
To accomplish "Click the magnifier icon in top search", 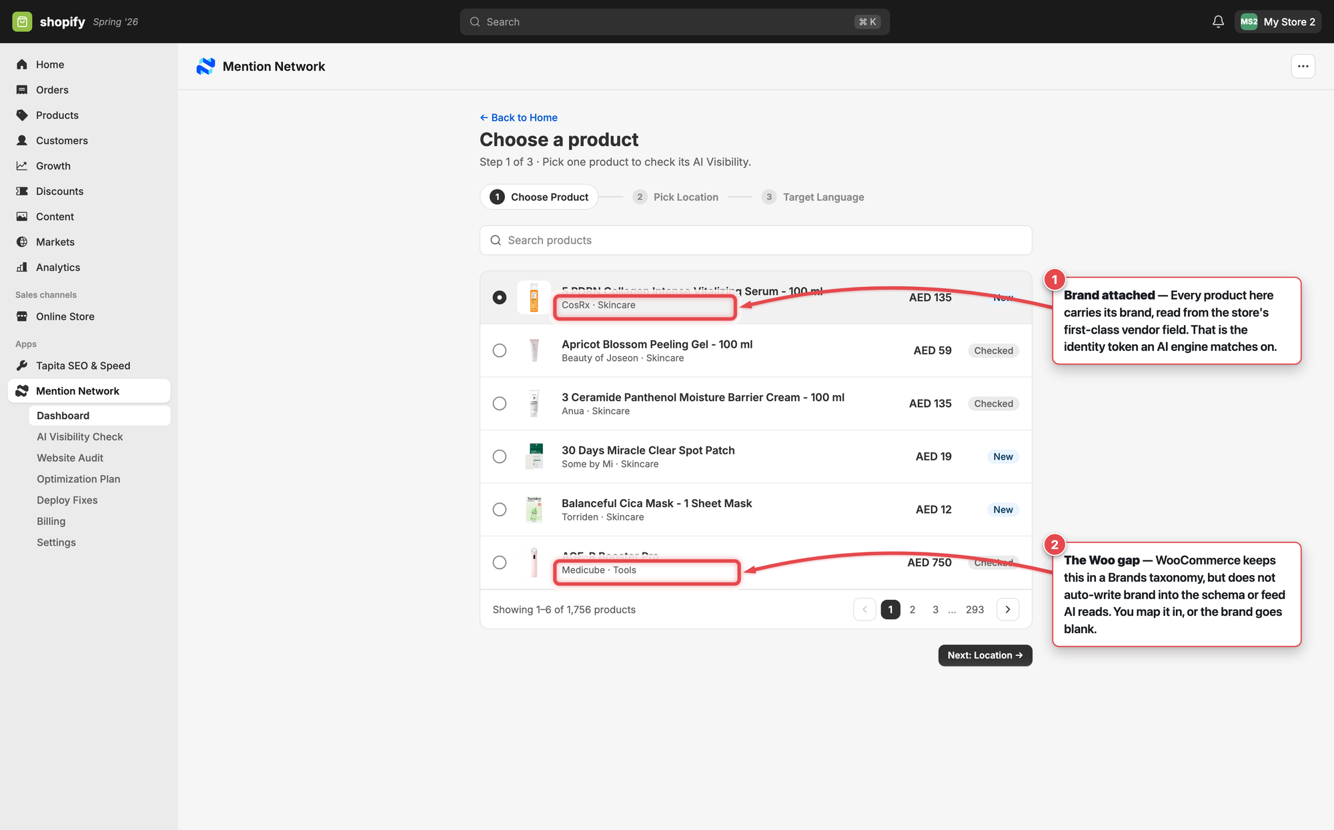I will coord(475,22).
